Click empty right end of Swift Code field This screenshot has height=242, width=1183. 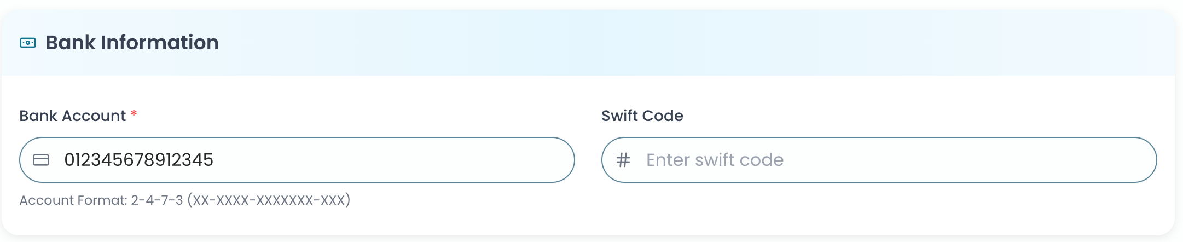pyautogui.click(x=1105, y=160)
